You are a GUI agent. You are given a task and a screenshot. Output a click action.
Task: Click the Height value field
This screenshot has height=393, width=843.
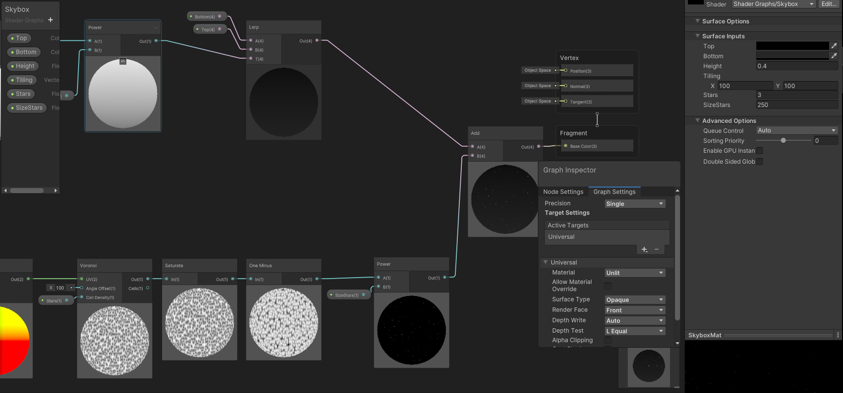point(797,66)
